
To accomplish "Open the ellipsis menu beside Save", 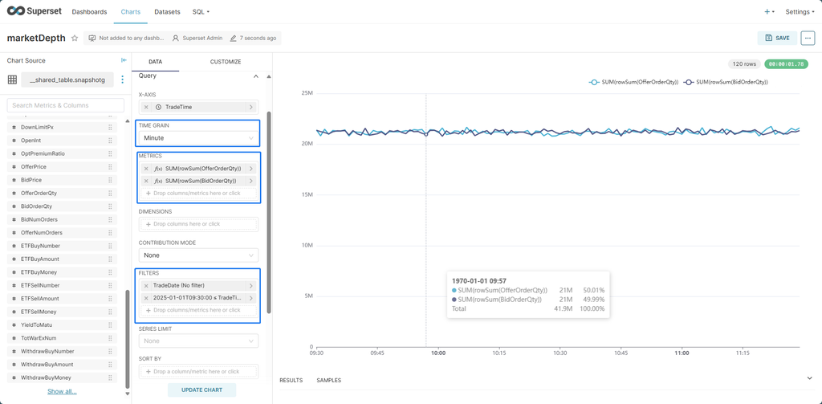I will 808,38.
